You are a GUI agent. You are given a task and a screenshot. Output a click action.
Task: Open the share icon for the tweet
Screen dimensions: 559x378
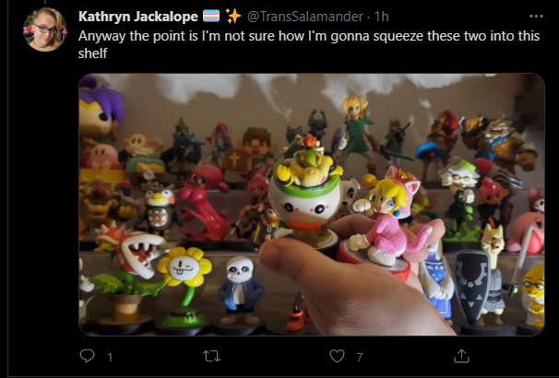461,356
